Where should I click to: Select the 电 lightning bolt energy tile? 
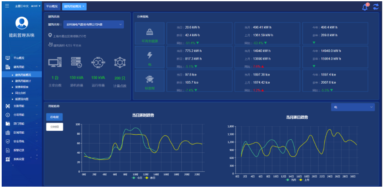click(150, 57)
